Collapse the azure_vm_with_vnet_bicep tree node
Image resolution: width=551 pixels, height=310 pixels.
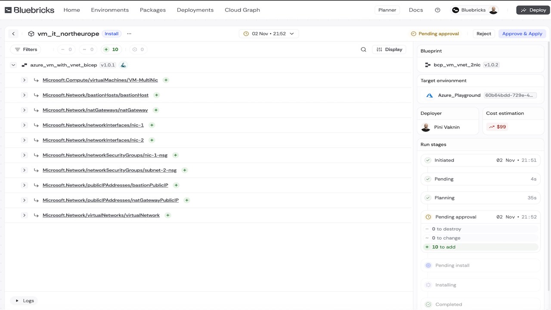tap(13, 65)
